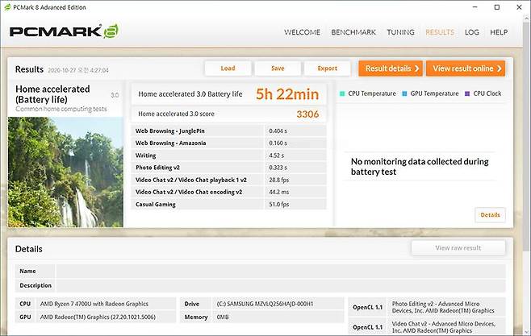Select the RESULTS tab
This screenshot has width=531, height=336.
coord(440,32)
